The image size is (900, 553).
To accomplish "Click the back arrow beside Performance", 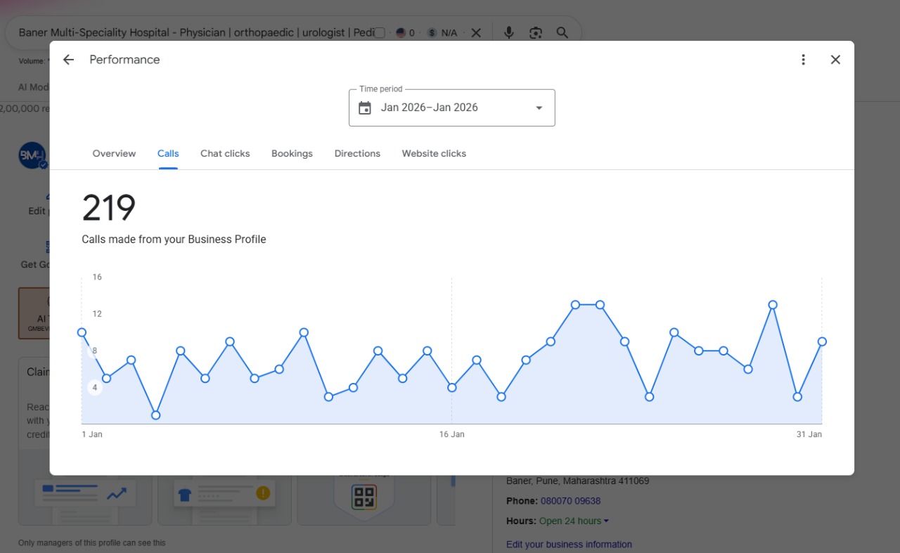I will coord(68,60).
